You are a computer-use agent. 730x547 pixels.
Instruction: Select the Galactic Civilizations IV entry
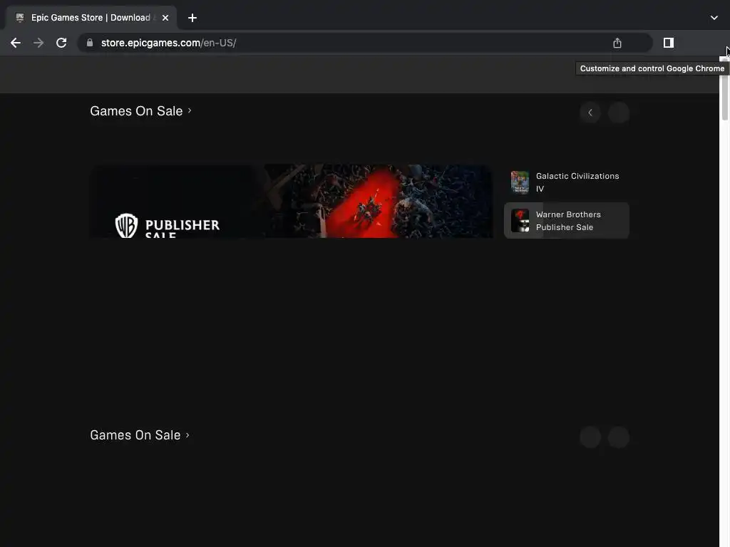coord(567,182)
